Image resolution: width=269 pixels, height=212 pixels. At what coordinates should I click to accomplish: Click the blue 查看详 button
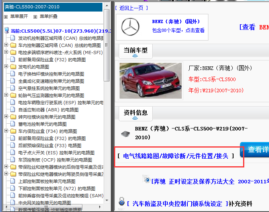click(254, 150)
